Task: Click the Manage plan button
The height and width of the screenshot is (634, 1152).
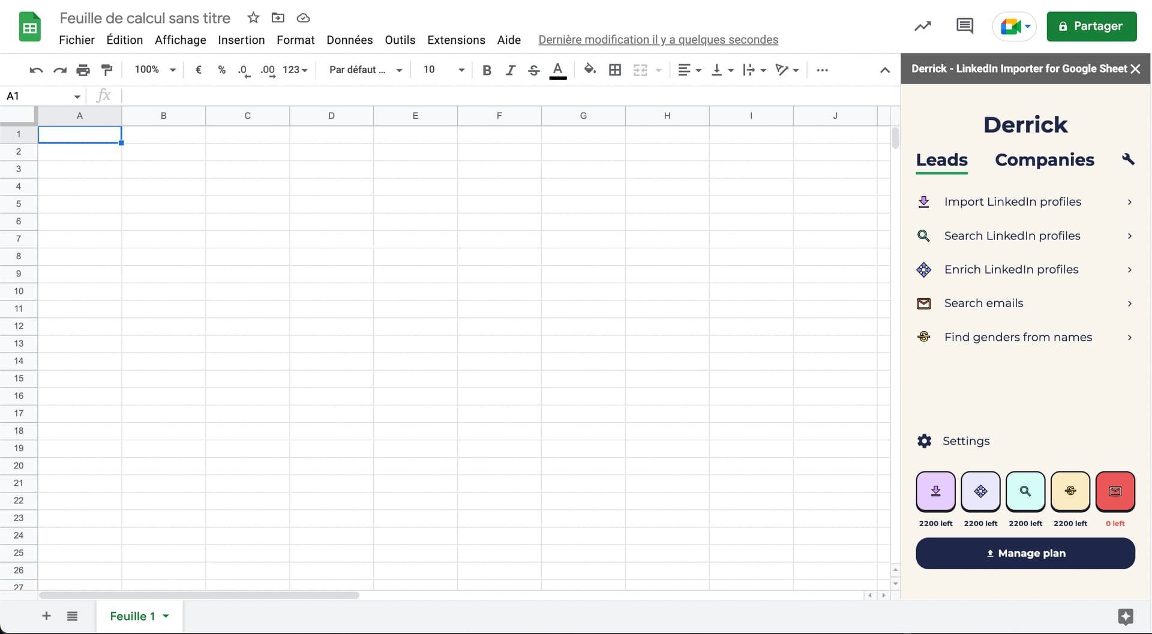Action: tap(1025, 553)
